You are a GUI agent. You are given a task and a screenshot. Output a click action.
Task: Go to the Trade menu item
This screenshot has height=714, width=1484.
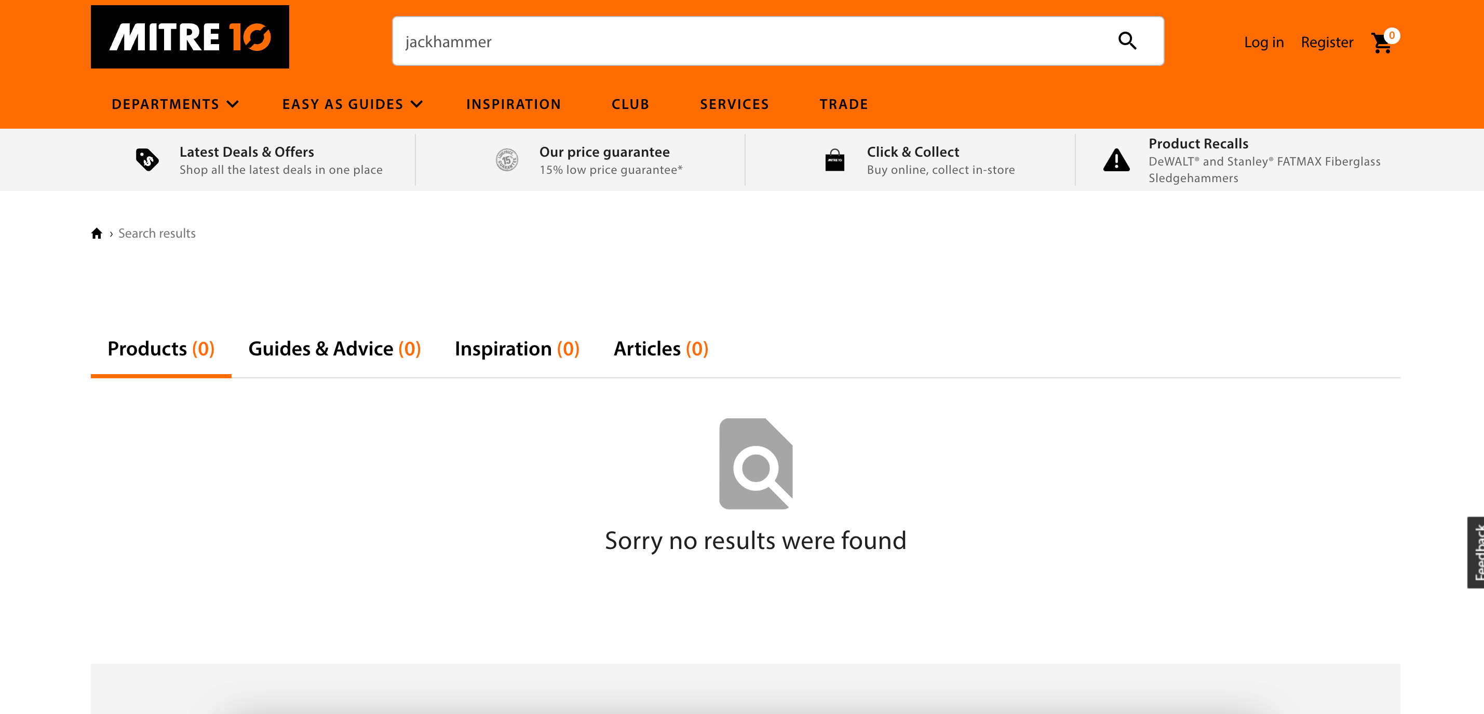[x=843, y=104]
